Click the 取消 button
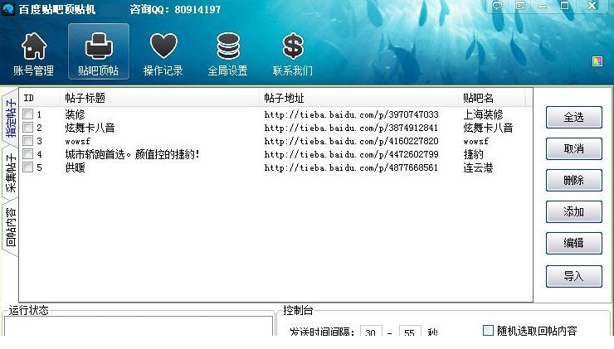 [573, 148]
